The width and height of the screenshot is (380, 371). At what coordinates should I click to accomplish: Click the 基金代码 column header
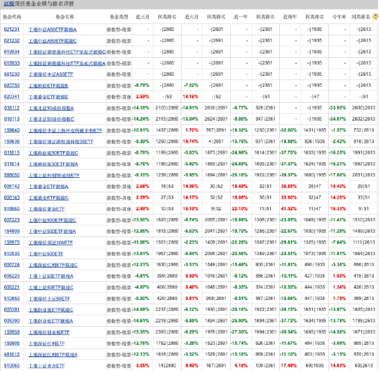[x=12, y=17]
